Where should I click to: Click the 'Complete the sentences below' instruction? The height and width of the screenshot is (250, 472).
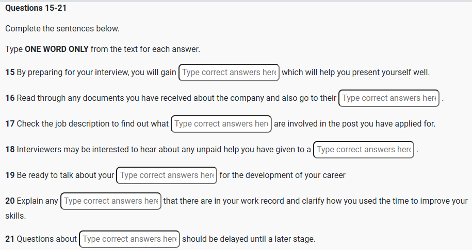(62, 29)
